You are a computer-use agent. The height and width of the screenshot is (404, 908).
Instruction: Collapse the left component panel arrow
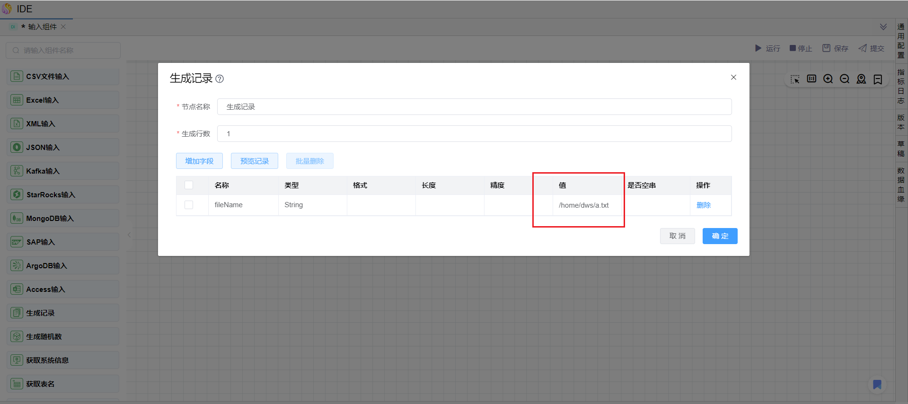click(129, 235)
